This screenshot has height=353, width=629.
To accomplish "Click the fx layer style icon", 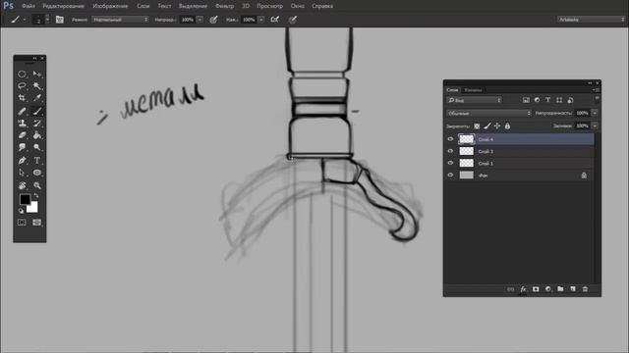I will 523,289.
